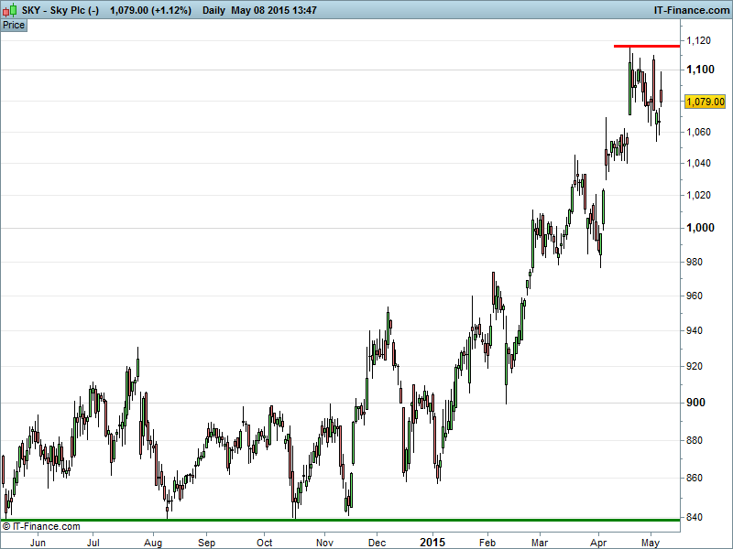
Task: Click the May label on time axis
Action: coord(651,542)
